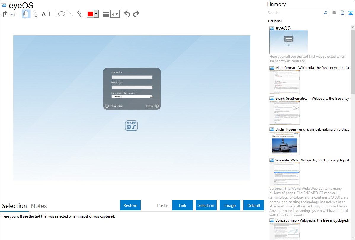
Task: Pick the rectangle shape tool
Action: click(x=52, y=14)
